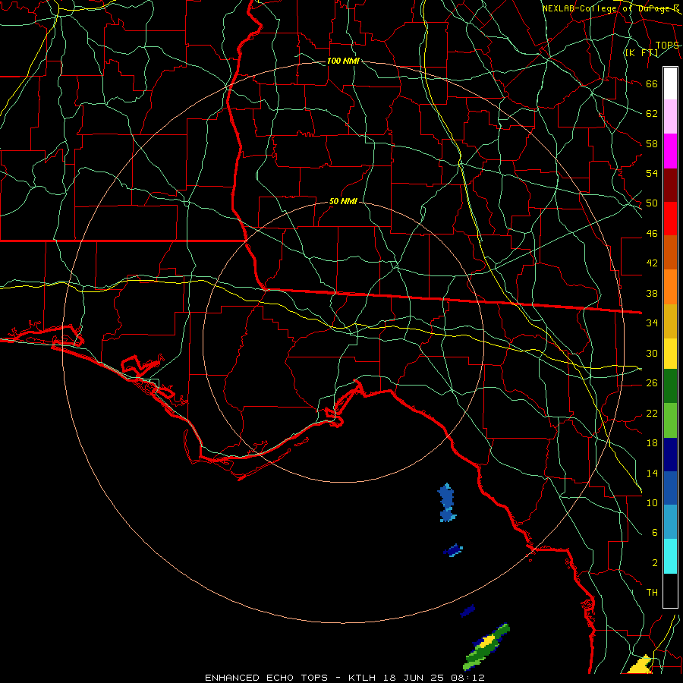The height and width of the screenshot is (683, 683).
Task: Select the bright red legend swatch
Action: tap(670, 219)
